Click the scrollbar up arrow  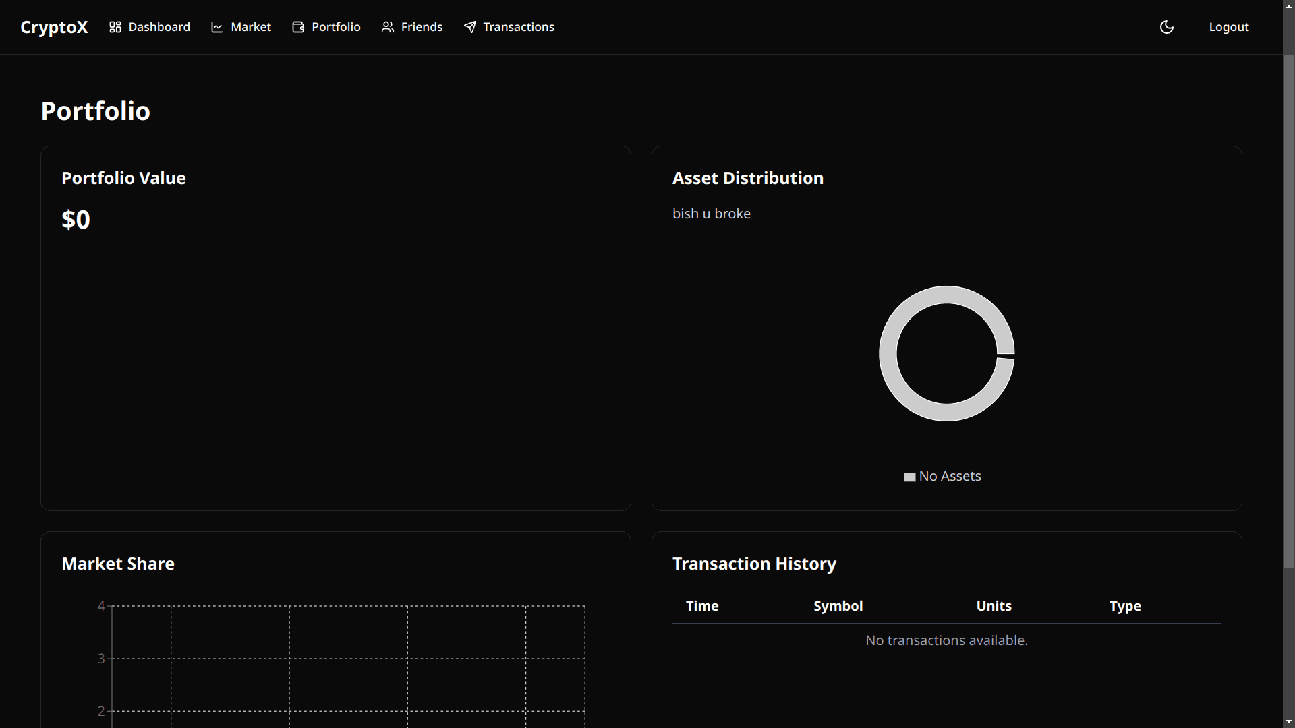tap(1288, 5)
